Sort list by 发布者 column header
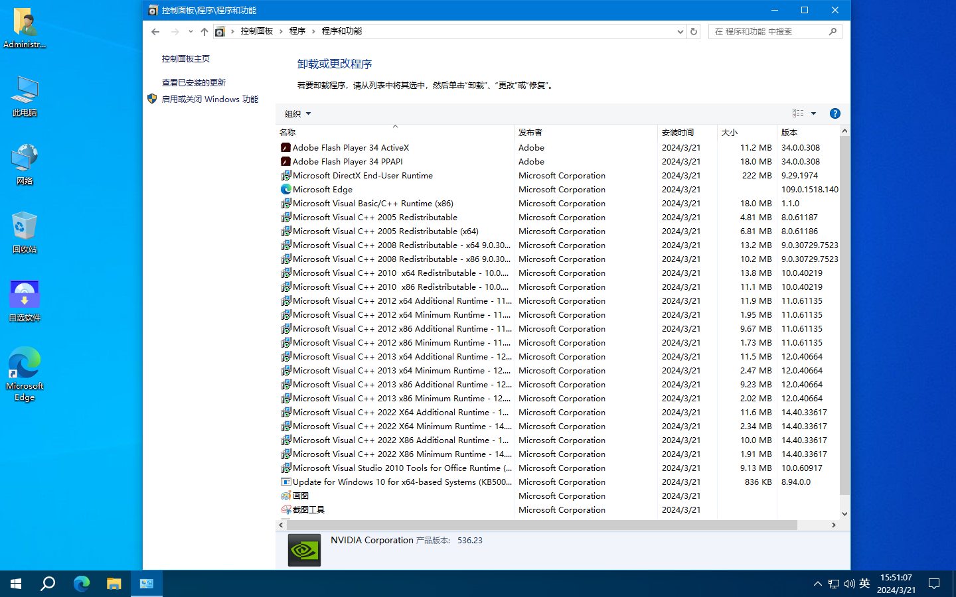This screenshot has width=956, height=597. (530, 133)
